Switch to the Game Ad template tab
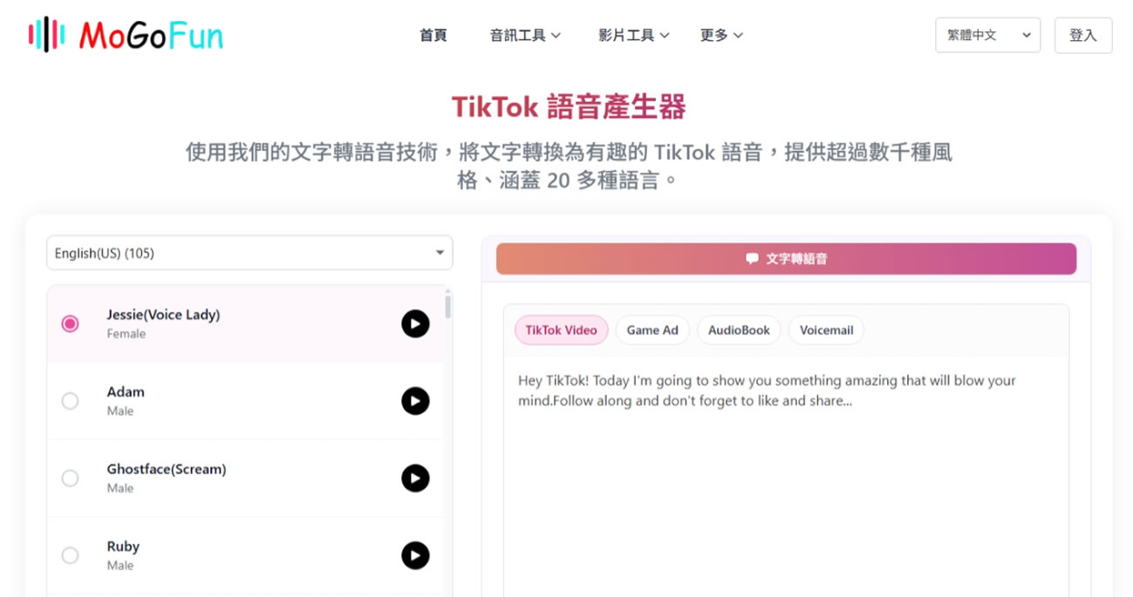This screenshot has width=1133, height=597. (x=652, y=330)
